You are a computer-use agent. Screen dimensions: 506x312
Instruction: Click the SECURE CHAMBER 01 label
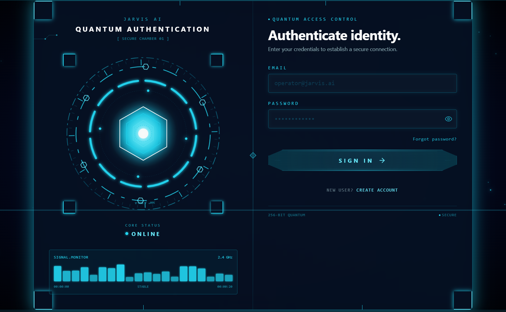[143, 39]
